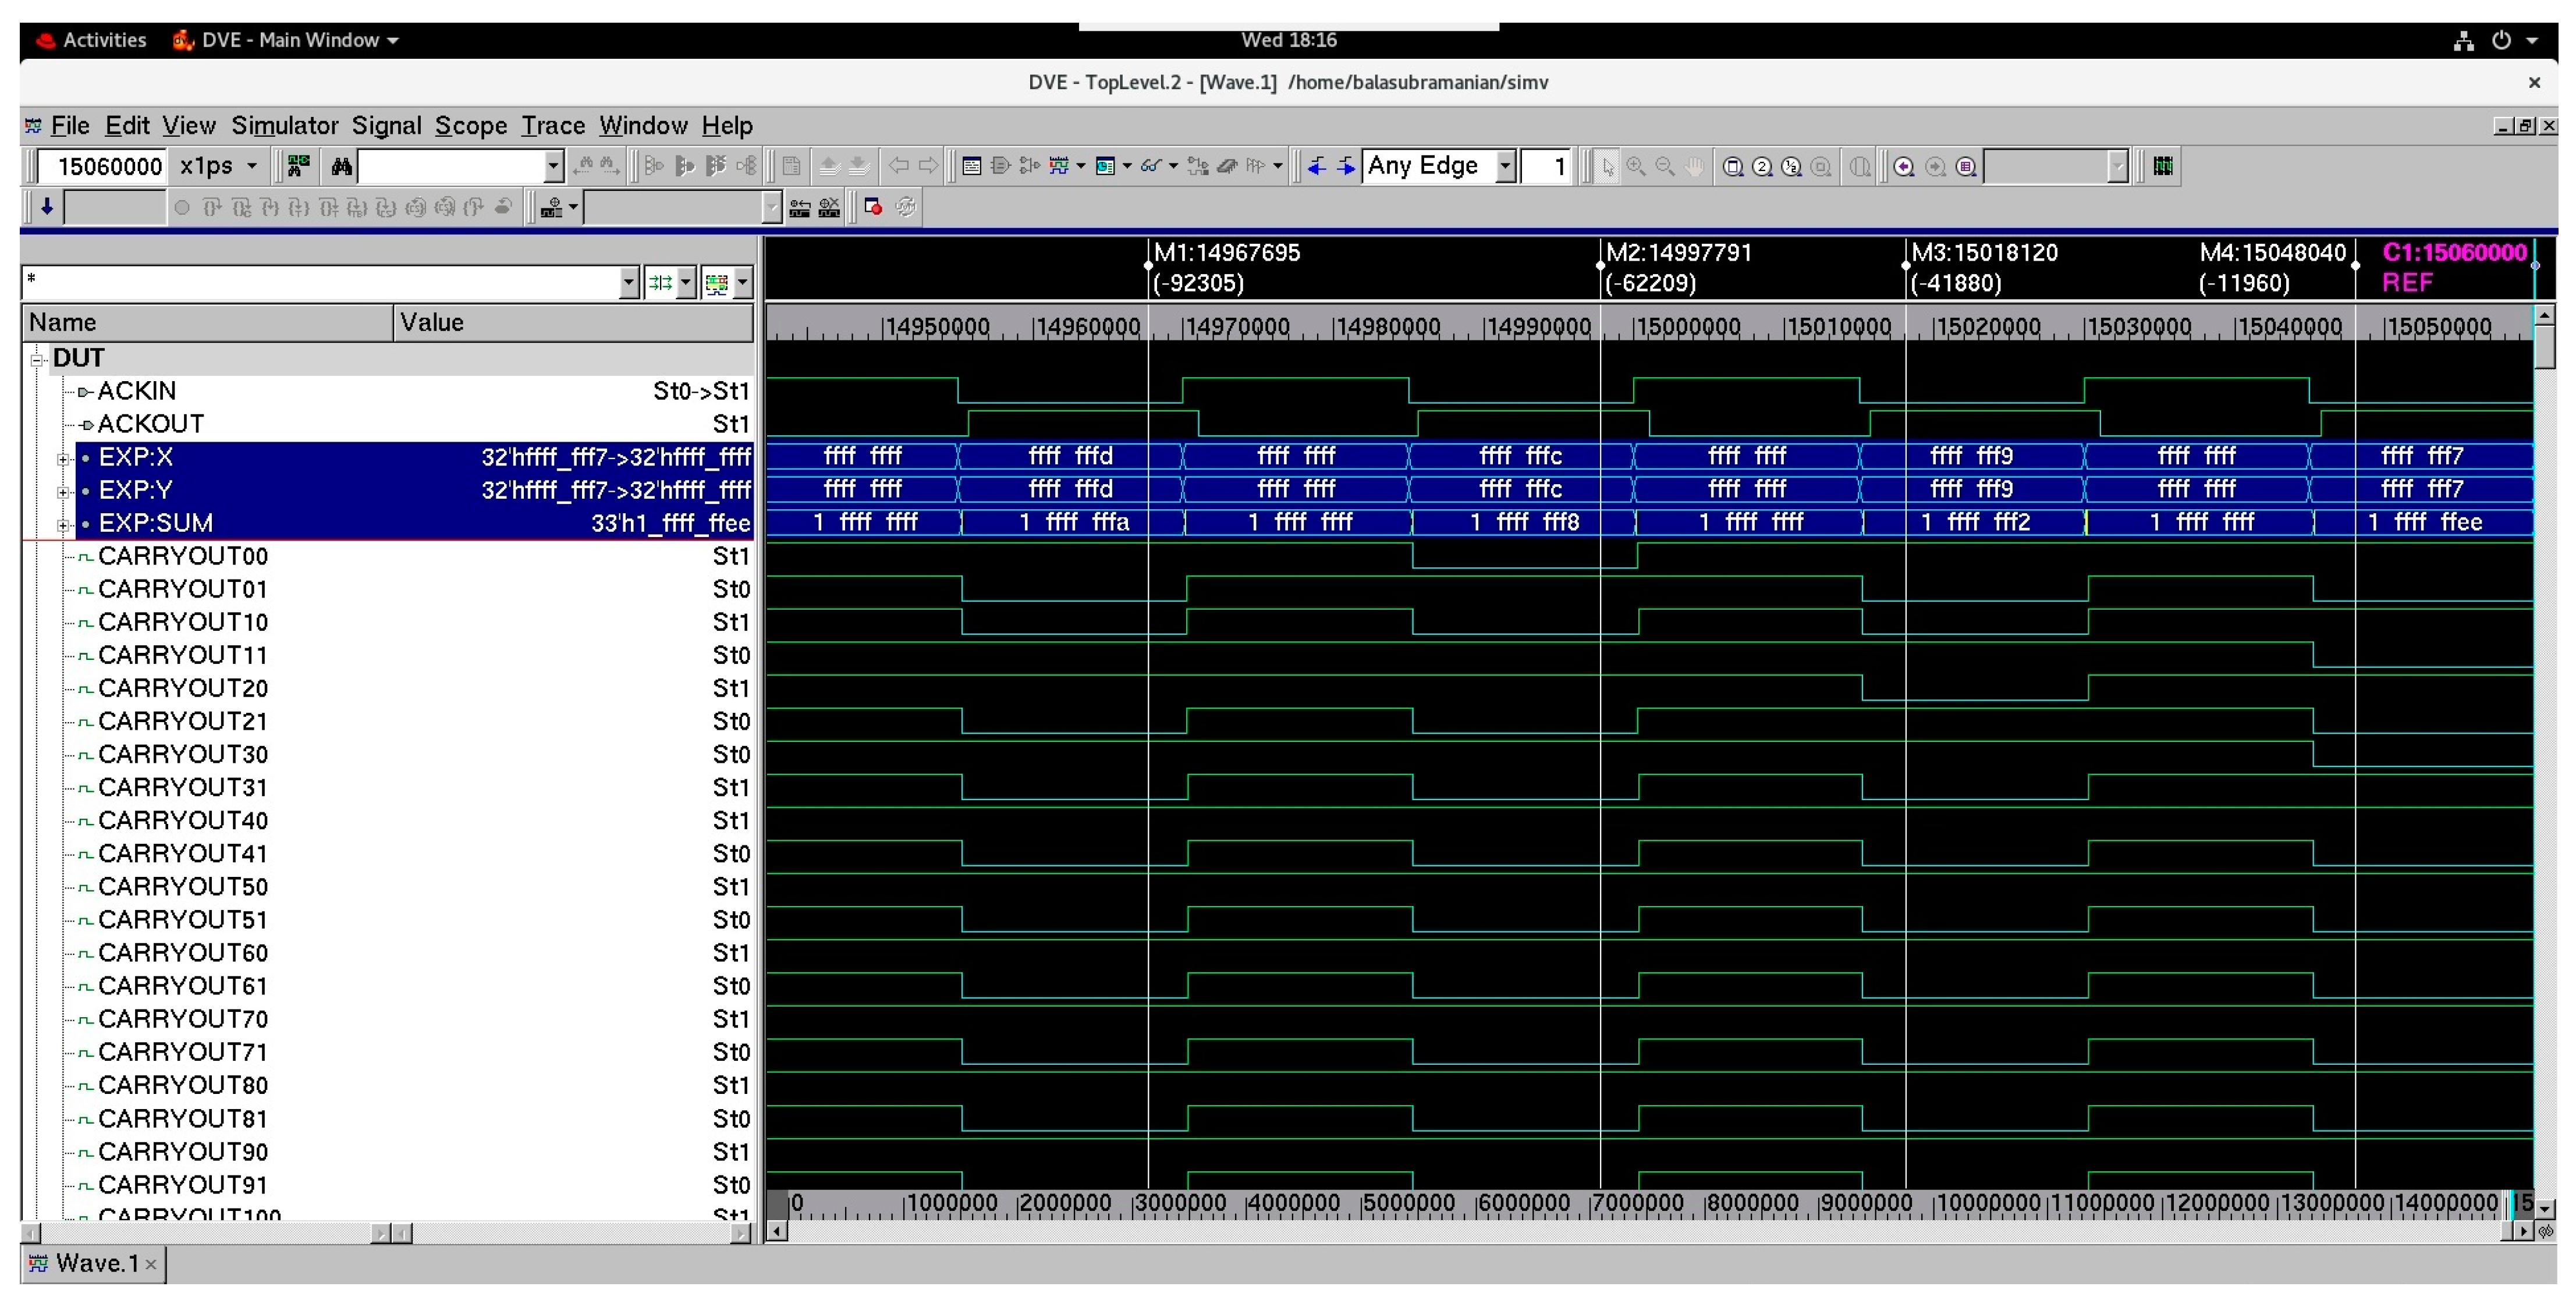The image size is (2576, 1304).
Task: Open the Signal menu
Action: click(x=386, y=126)
